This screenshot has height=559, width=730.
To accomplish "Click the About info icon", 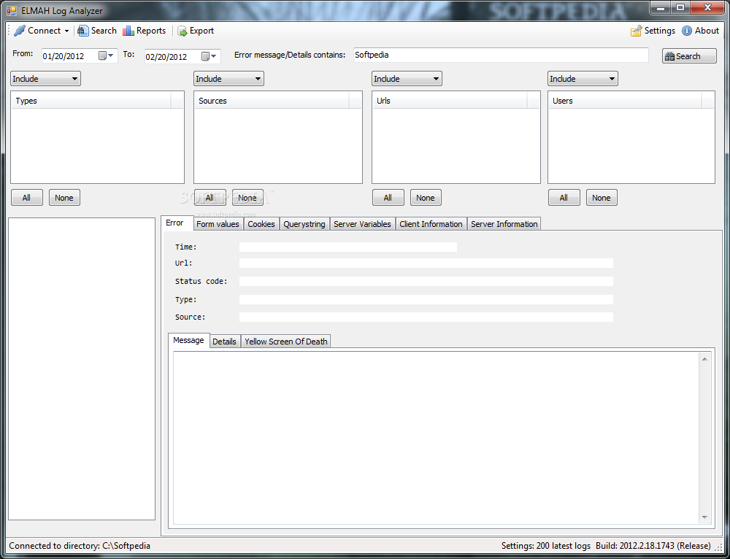I will pyautogui.click(x=687, y=31).
